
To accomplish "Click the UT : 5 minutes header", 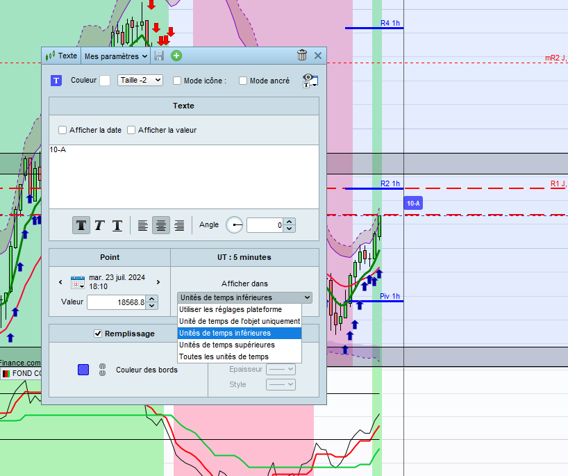I will pyautogui.click(x=244, y=257).
